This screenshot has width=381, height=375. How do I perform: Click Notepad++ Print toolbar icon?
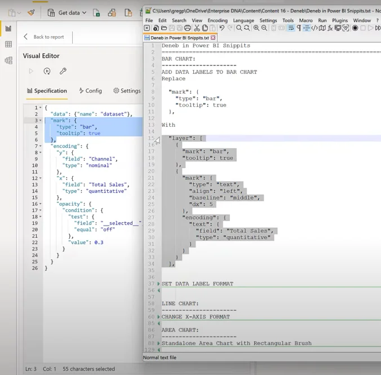(x=187, y=28)
